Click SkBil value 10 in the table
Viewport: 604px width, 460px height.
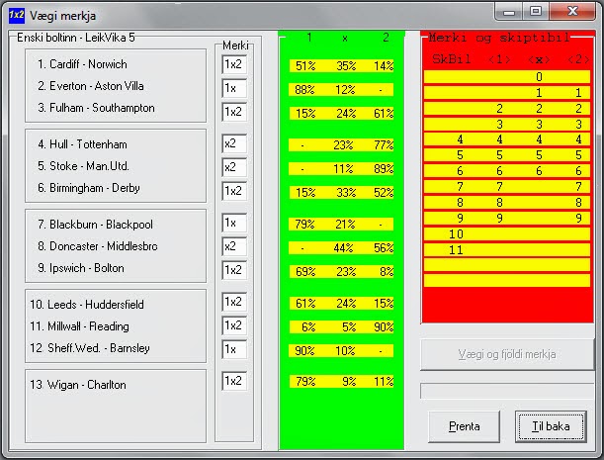pos(456,234)
